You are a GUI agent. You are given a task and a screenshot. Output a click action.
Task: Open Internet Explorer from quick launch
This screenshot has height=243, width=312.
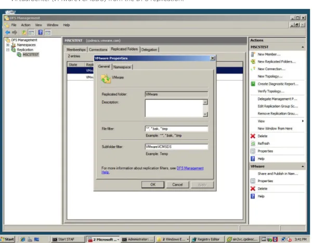(x=23, y=239)
